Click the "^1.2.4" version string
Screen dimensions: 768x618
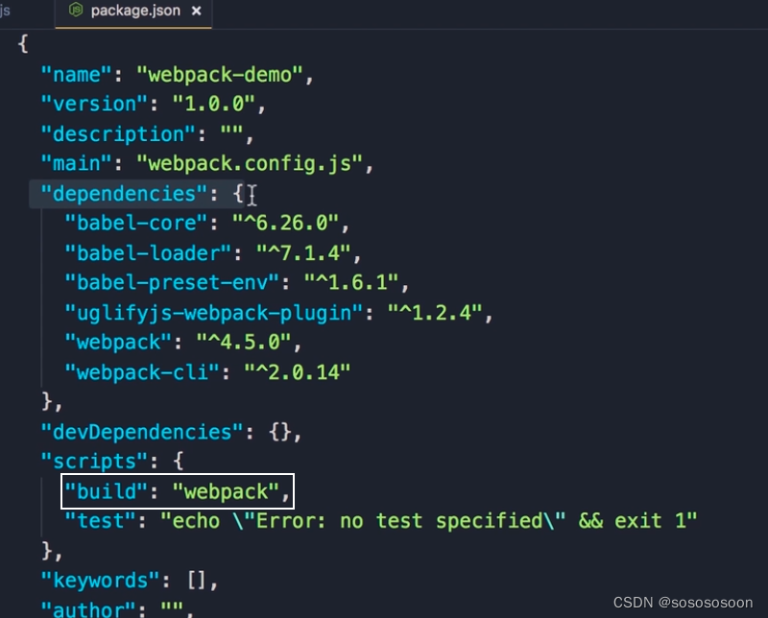(x=435, y=313)
